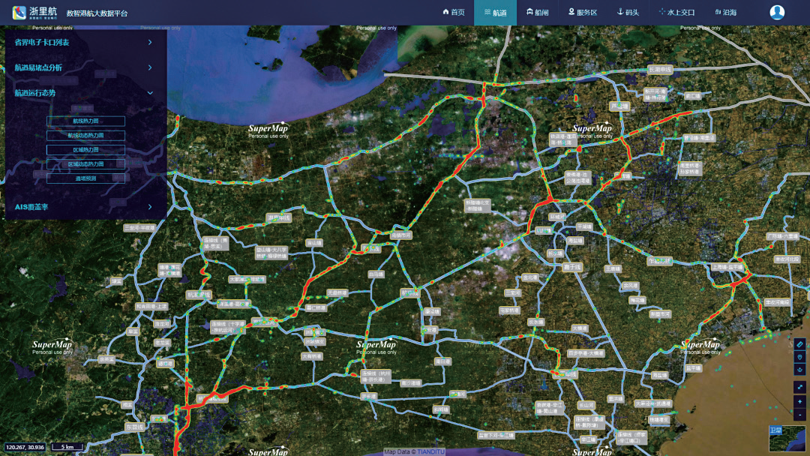Zoom out with the minus button
The height and width of the screenshot is (456, 810).
799,414
